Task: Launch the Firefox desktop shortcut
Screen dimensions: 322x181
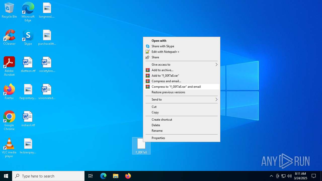Action: coord(9,92)
